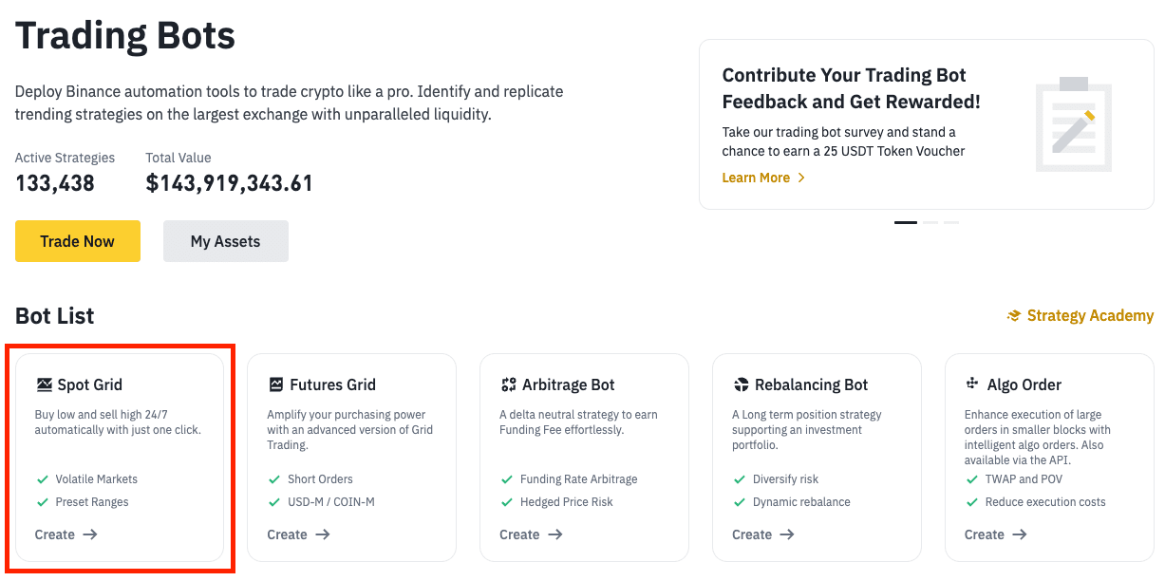Switch to the second carousel slide indicator

point(930,222)
